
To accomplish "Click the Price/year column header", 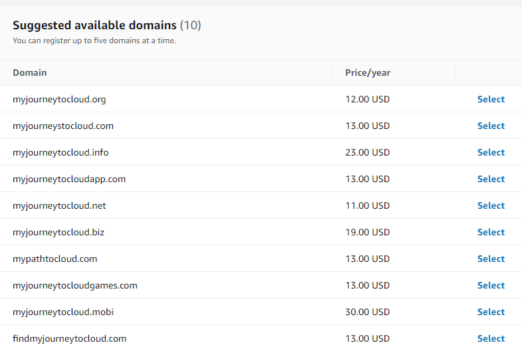I will pyautogui.click(x=368, y=72).
